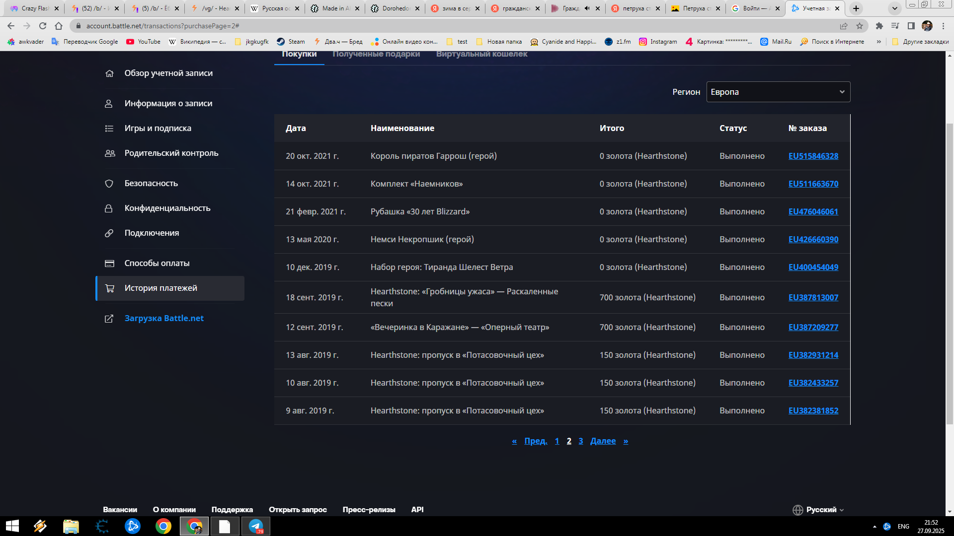Click the shield icon for Безопасность
The image size is (954, 536).
tap(109, 184)
